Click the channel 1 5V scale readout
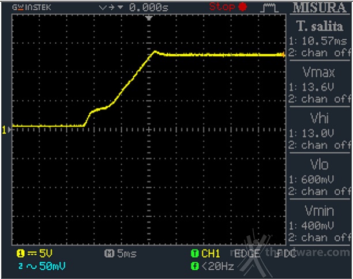Image resolution: width=353 pixels, height=279 pixels. pyautogui.click(x=46, y=254)
